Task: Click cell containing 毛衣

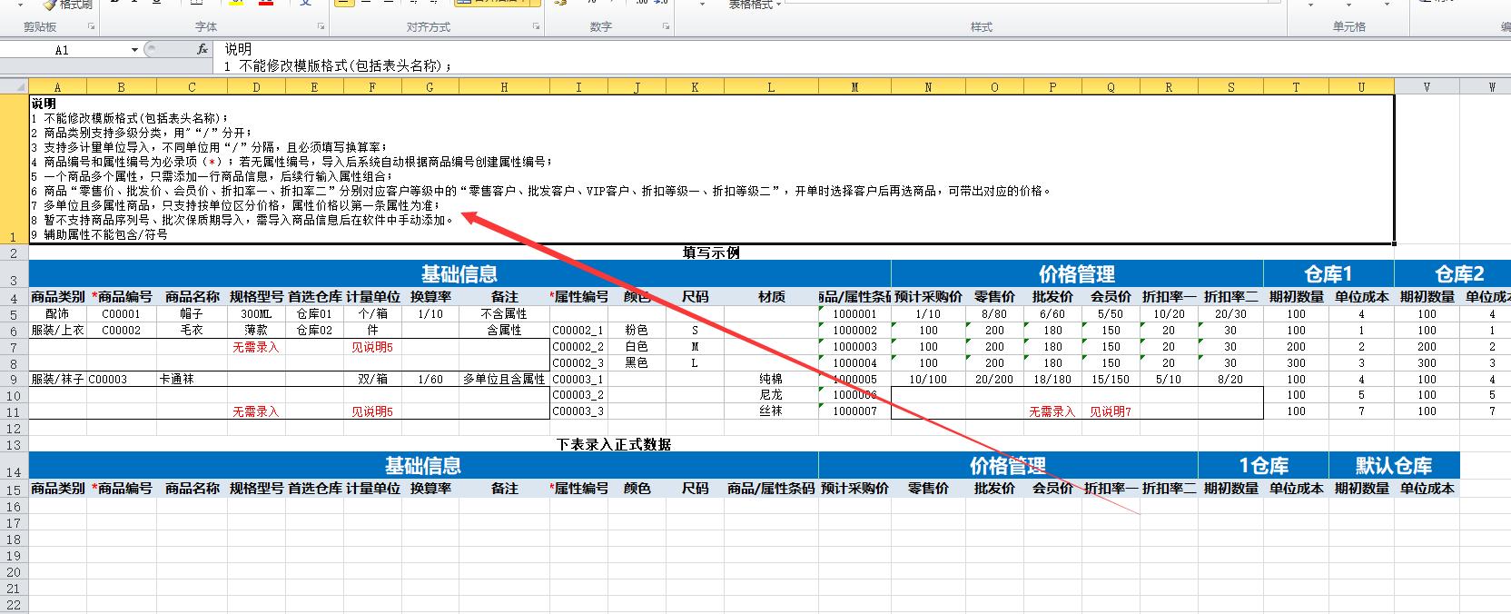Action: coord(192,331)
